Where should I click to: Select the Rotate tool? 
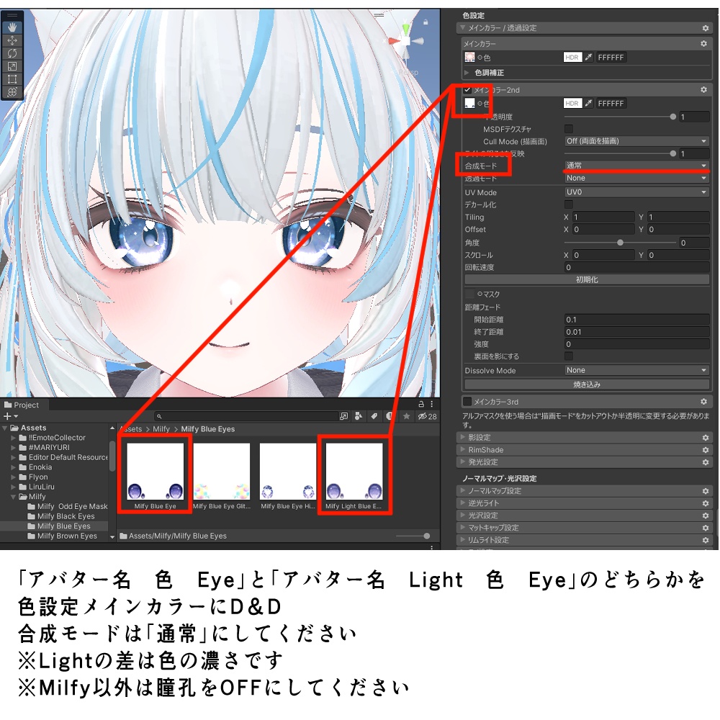tap(13, 54)
